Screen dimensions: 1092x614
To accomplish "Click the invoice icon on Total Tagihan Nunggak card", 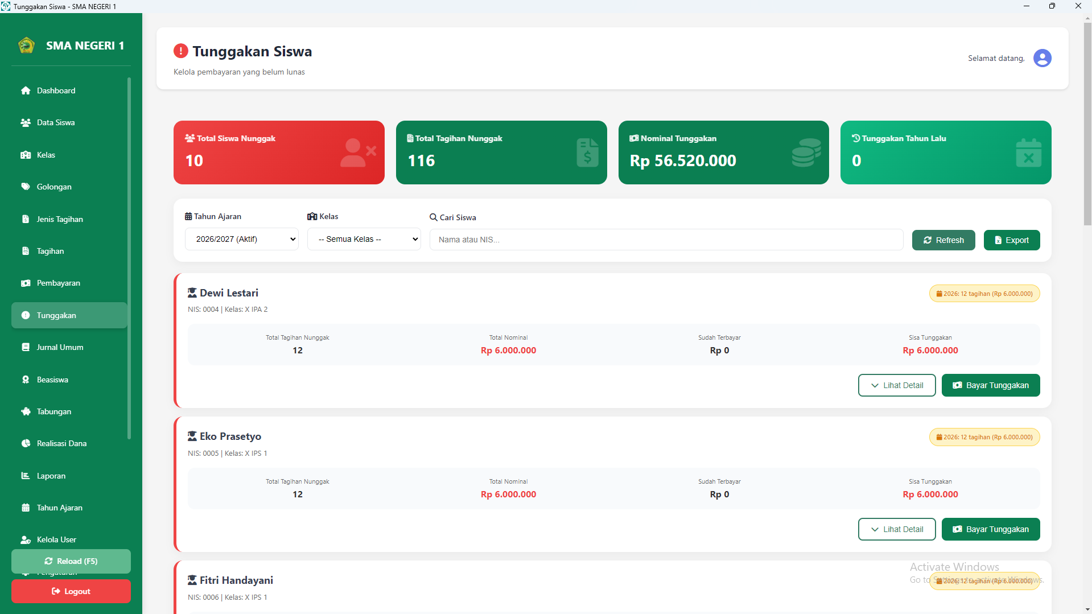I will [x=587, y=153].
